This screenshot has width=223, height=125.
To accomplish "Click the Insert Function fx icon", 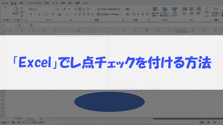I will (31, 25).
